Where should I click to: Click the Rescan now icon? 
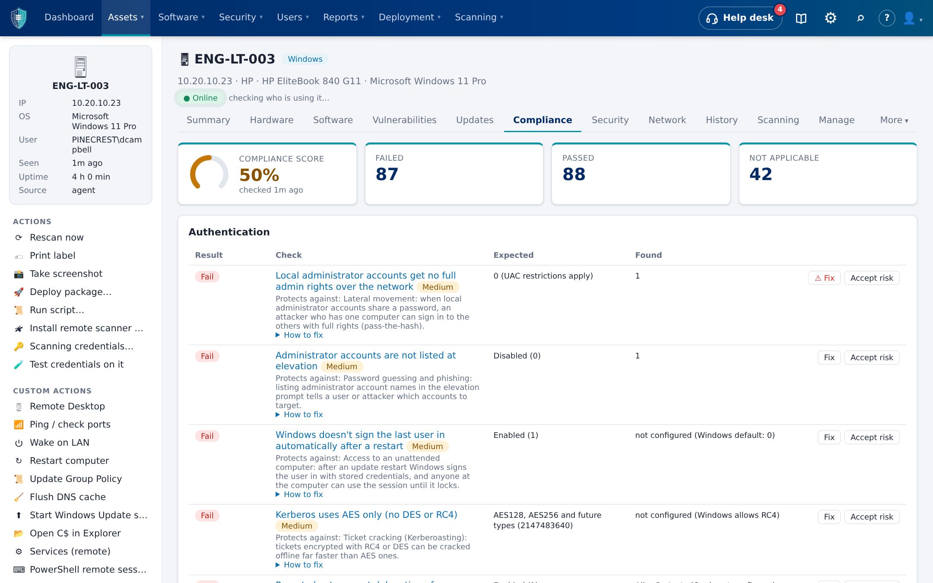pyautogui.click(x=19, y=238)
